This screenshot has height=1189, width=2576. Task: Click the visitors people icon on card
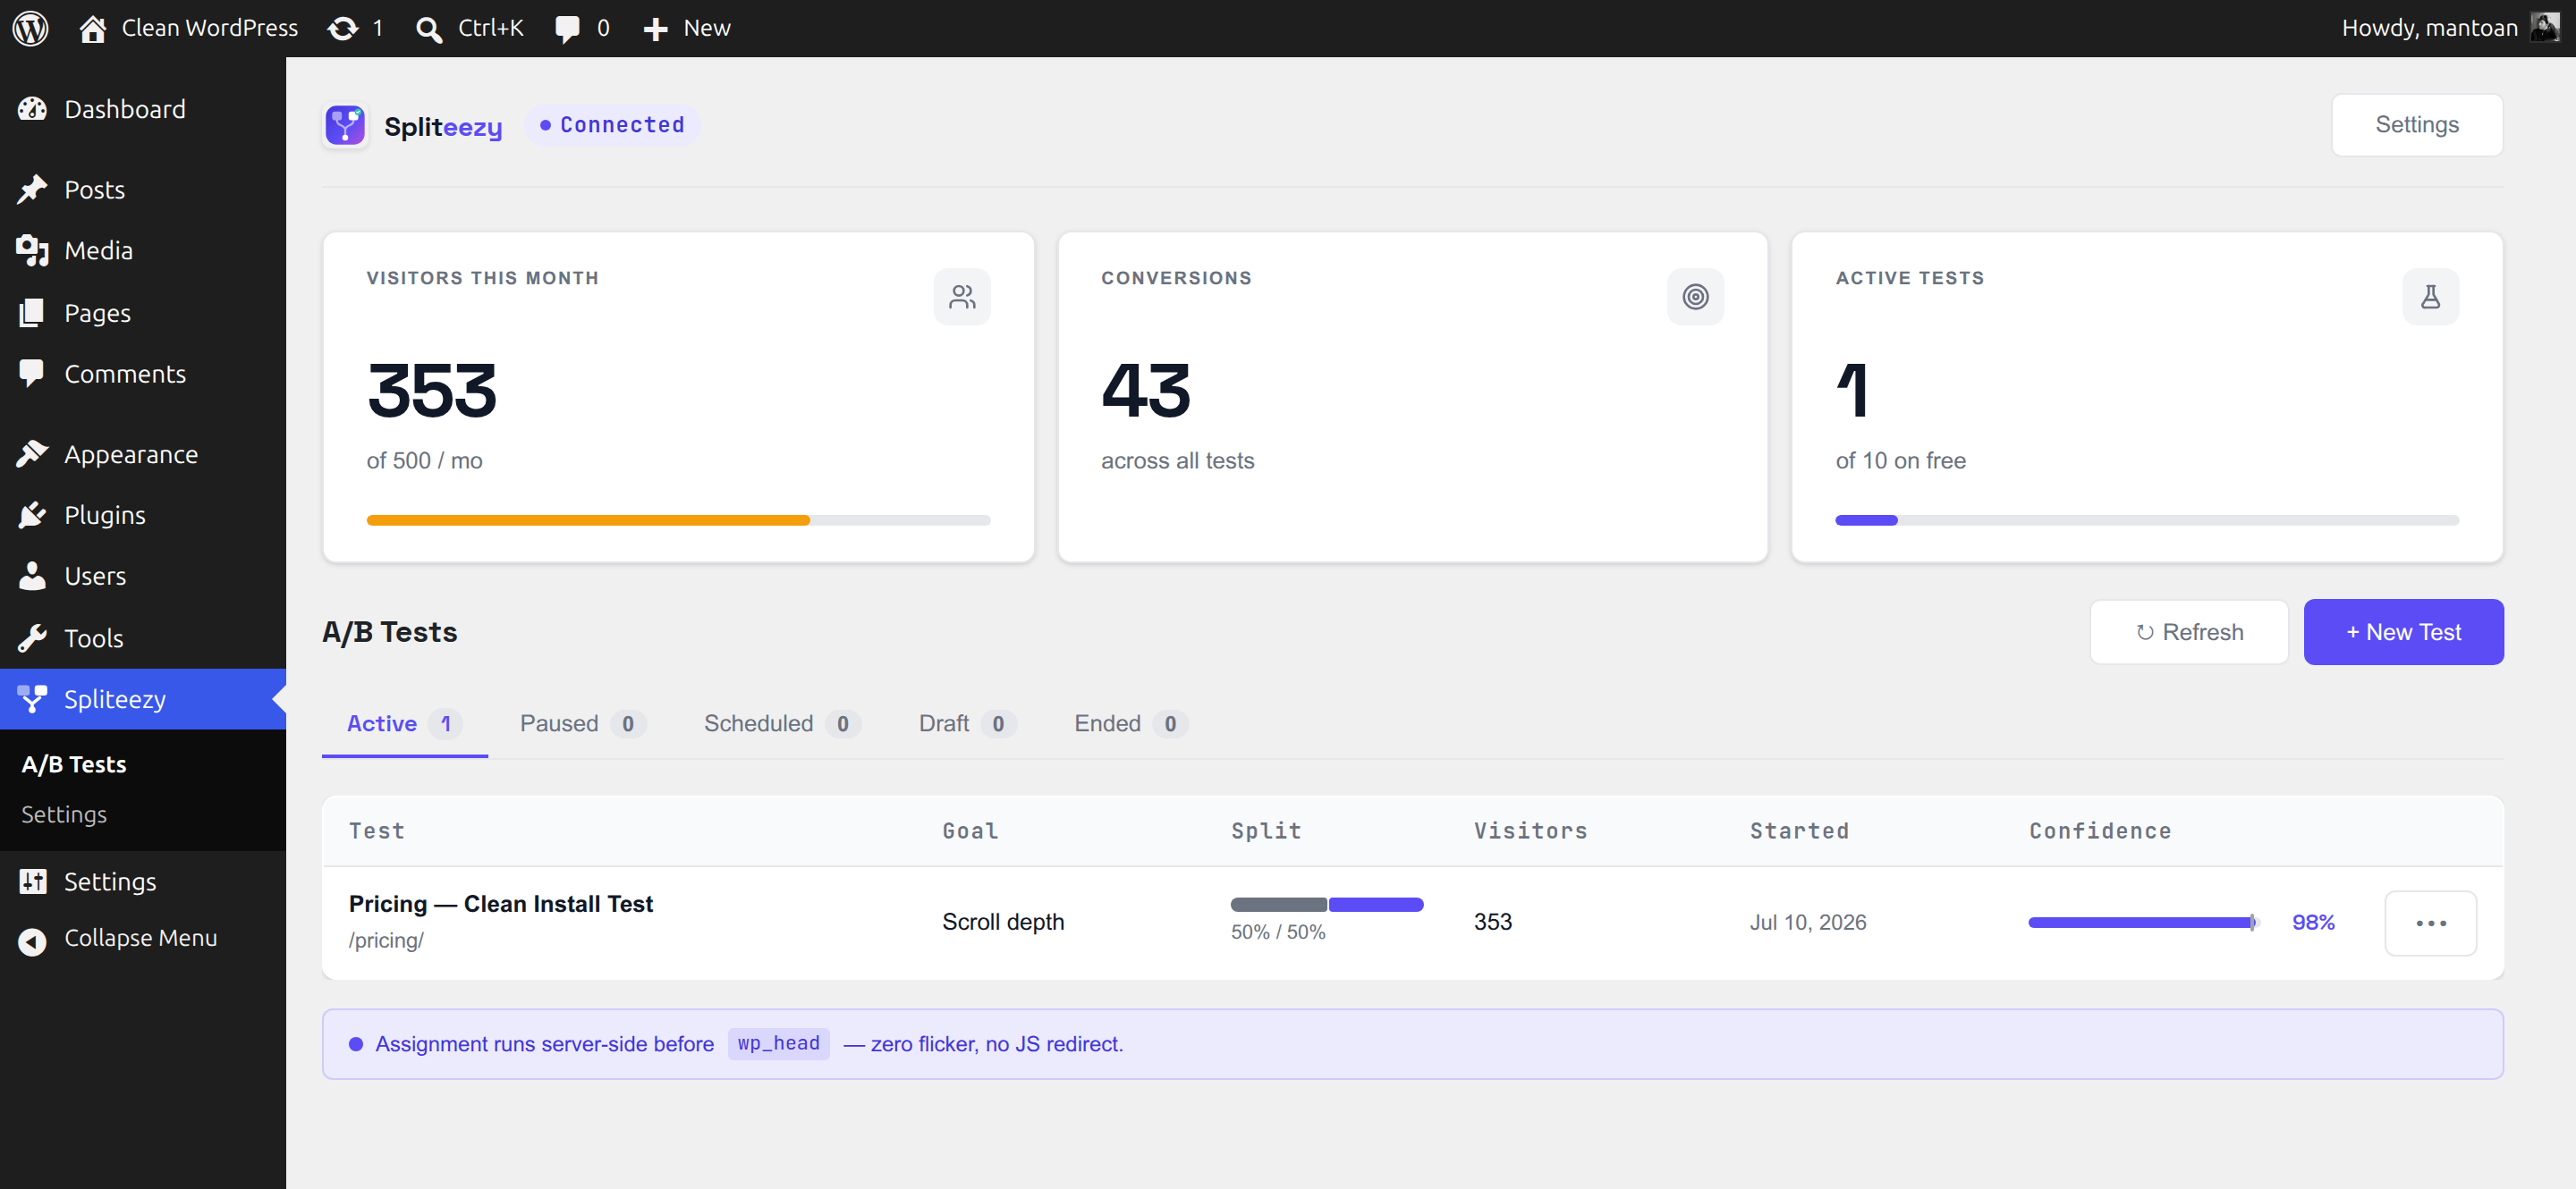[962, 297]
